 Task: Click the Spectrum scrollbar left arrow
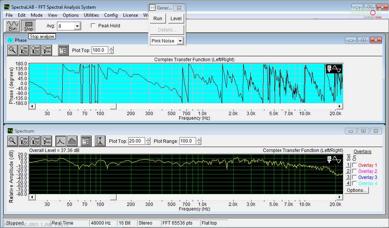pyautogui.click(x=32, y=197)
